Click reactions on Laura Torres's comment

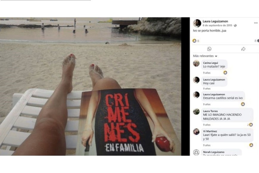click(250, 125)
